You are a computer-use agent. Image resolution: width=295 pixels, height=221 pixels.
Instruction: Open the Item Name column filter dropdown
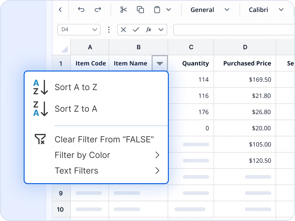pyautogui.click(x=160, y=63)
